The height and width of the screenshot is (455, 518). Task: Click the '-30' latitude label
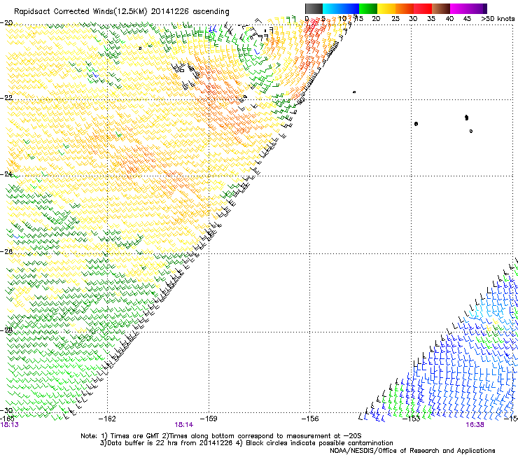[6, 411]
